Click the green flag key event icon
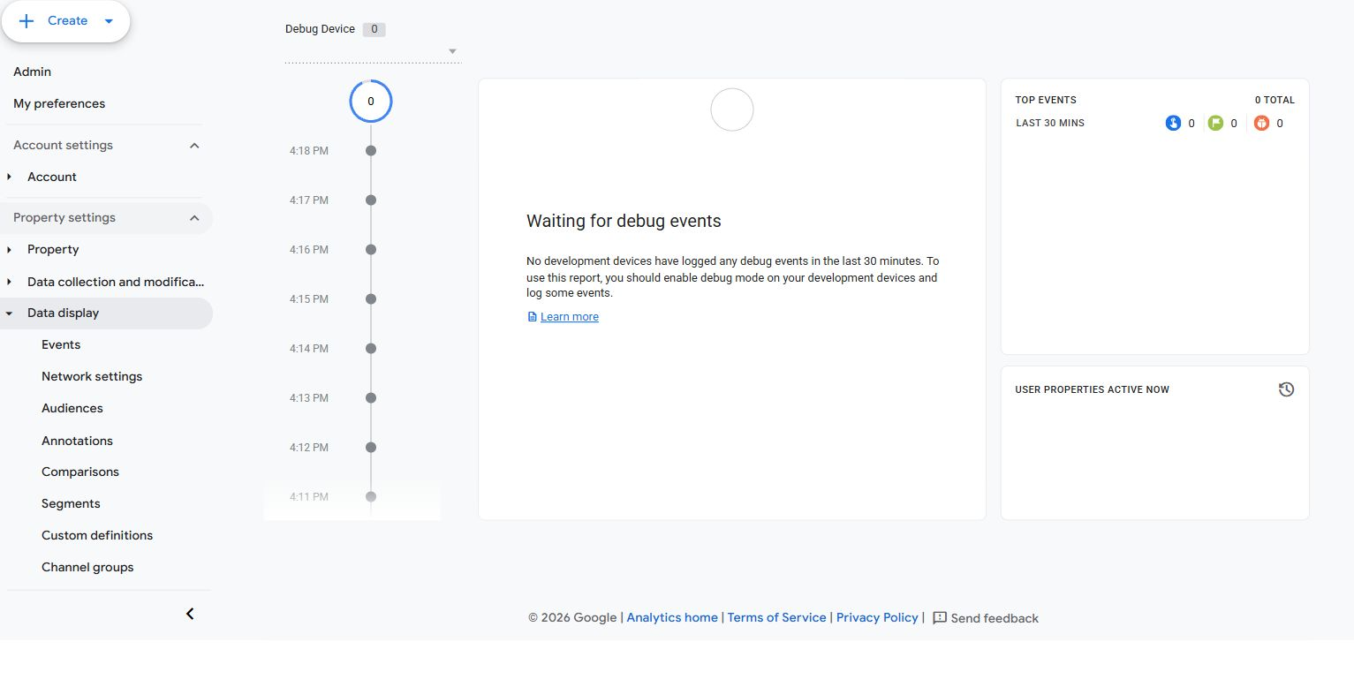 tap(1216, 123)
